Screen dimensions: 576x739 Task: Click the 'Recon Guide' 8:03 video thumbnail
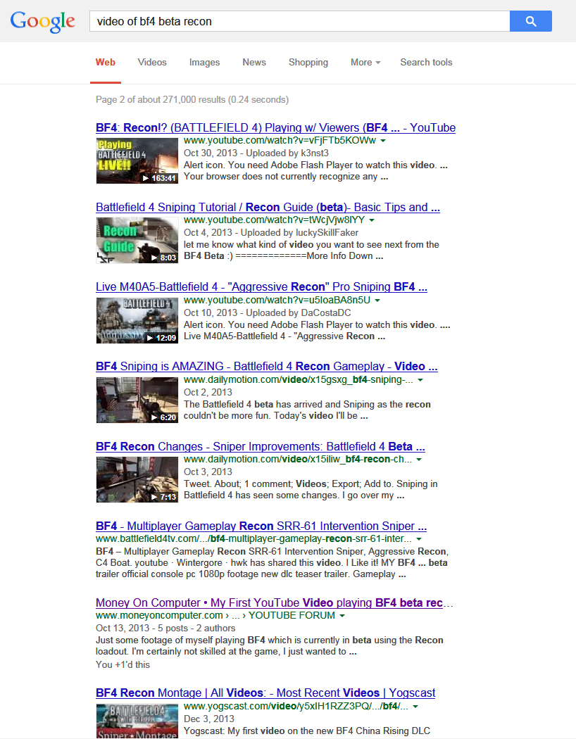point(137,241)
